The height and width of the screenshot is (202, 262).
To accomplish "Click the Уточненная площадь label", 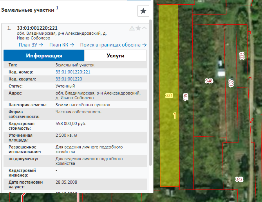I will click(20, 138).
